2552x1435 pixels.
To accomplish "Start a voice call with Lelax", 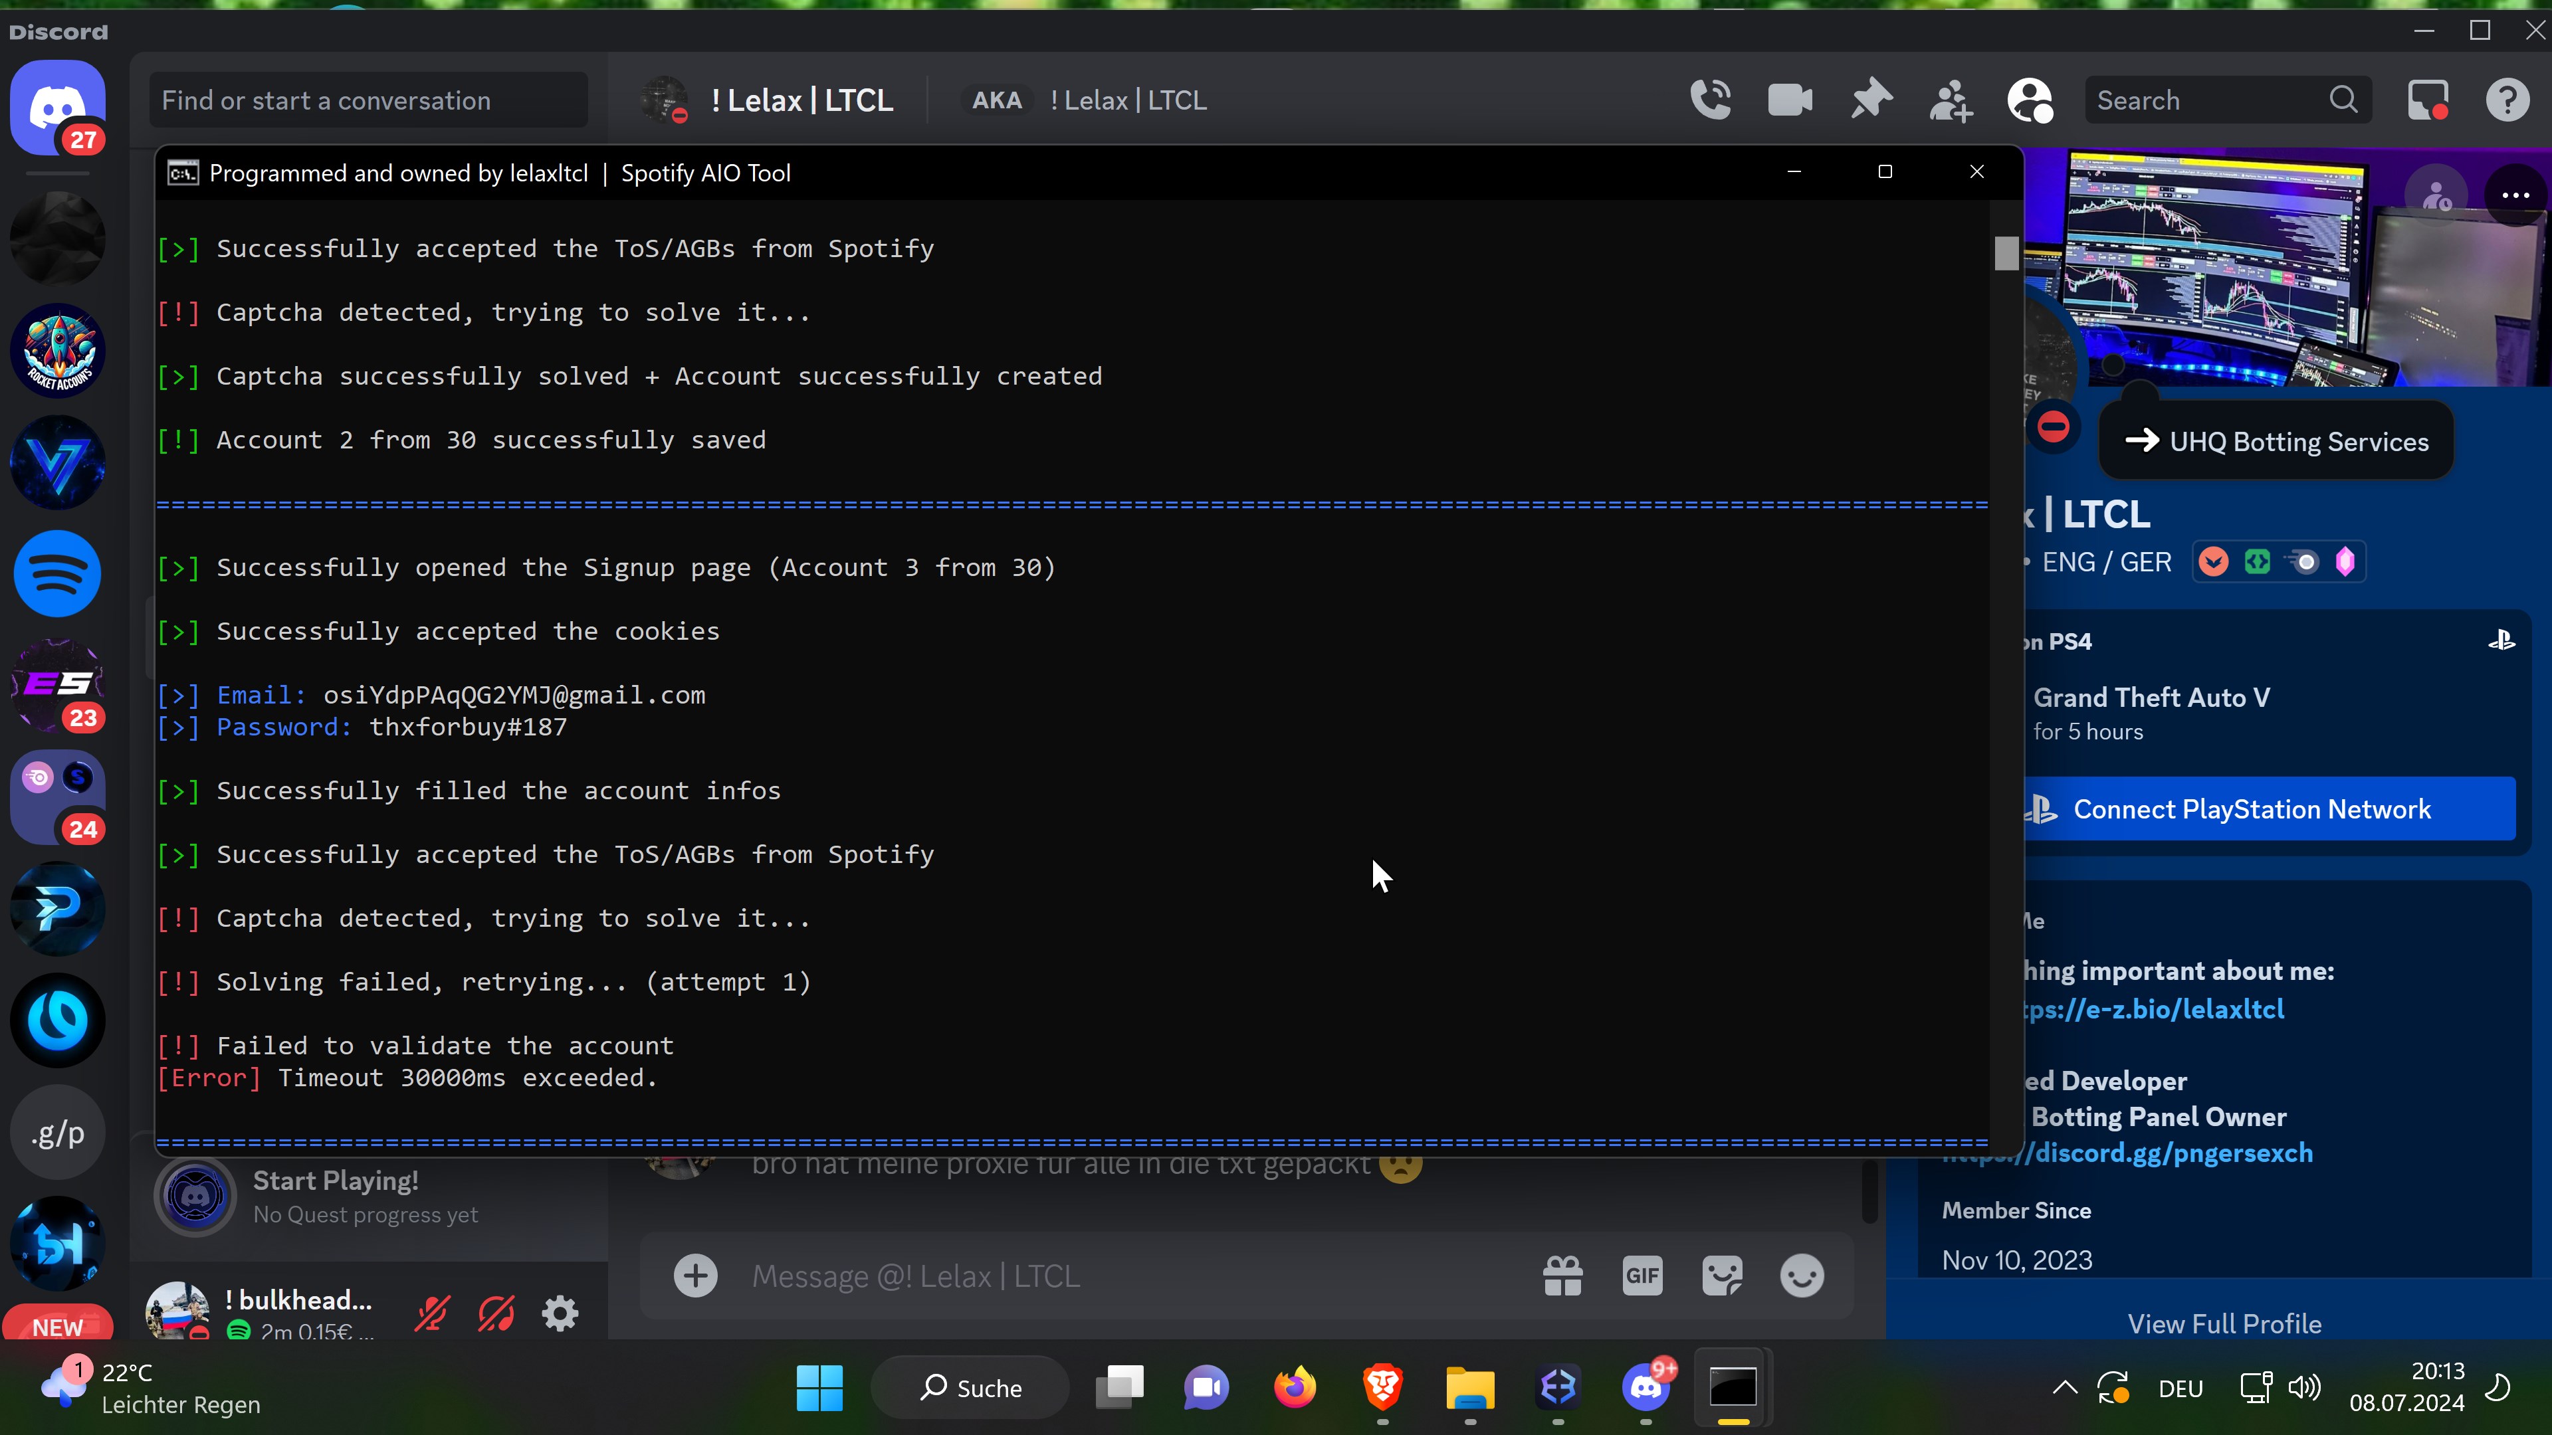I will coord(1711,100).
